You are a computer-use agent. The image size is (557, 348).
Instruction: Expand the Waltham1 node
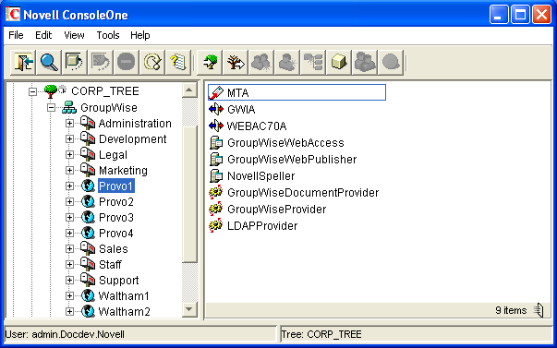coord(69,295)
